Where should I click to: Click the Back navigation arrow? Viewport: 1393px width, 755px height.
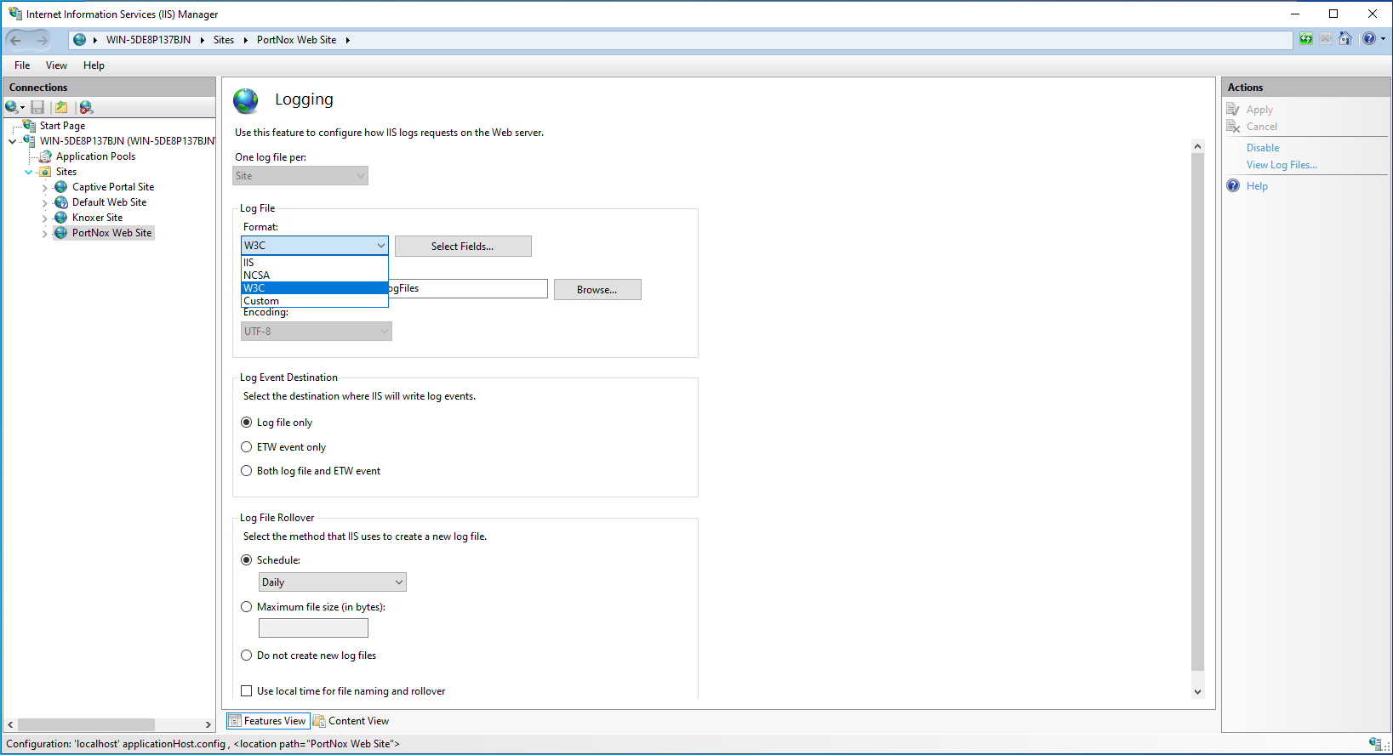click(16, 40)
